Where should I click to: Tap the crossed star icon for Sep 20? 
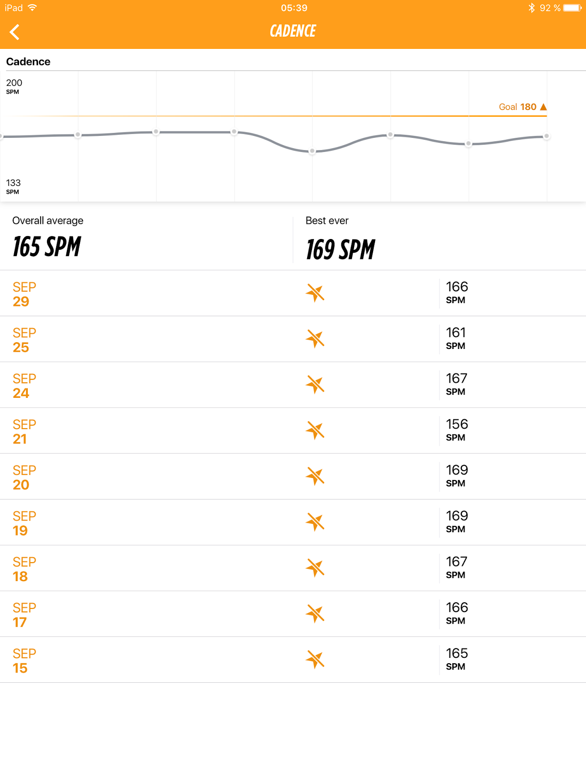pos(315,477)
